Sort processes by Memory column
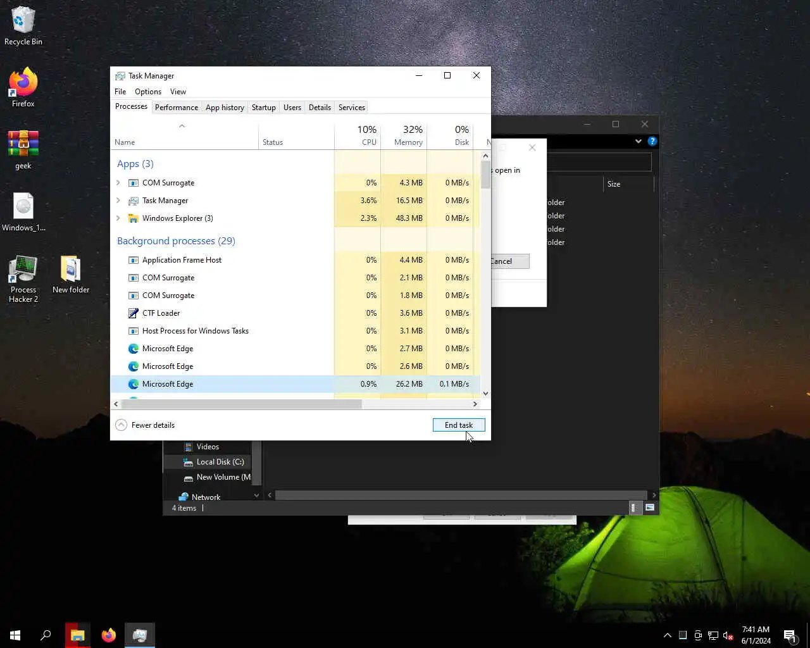This screenshot has width=810, height=648. 404,135
